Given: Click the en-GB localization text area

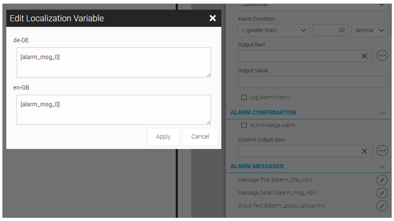Looking at the screenshot, I should 113,109.
